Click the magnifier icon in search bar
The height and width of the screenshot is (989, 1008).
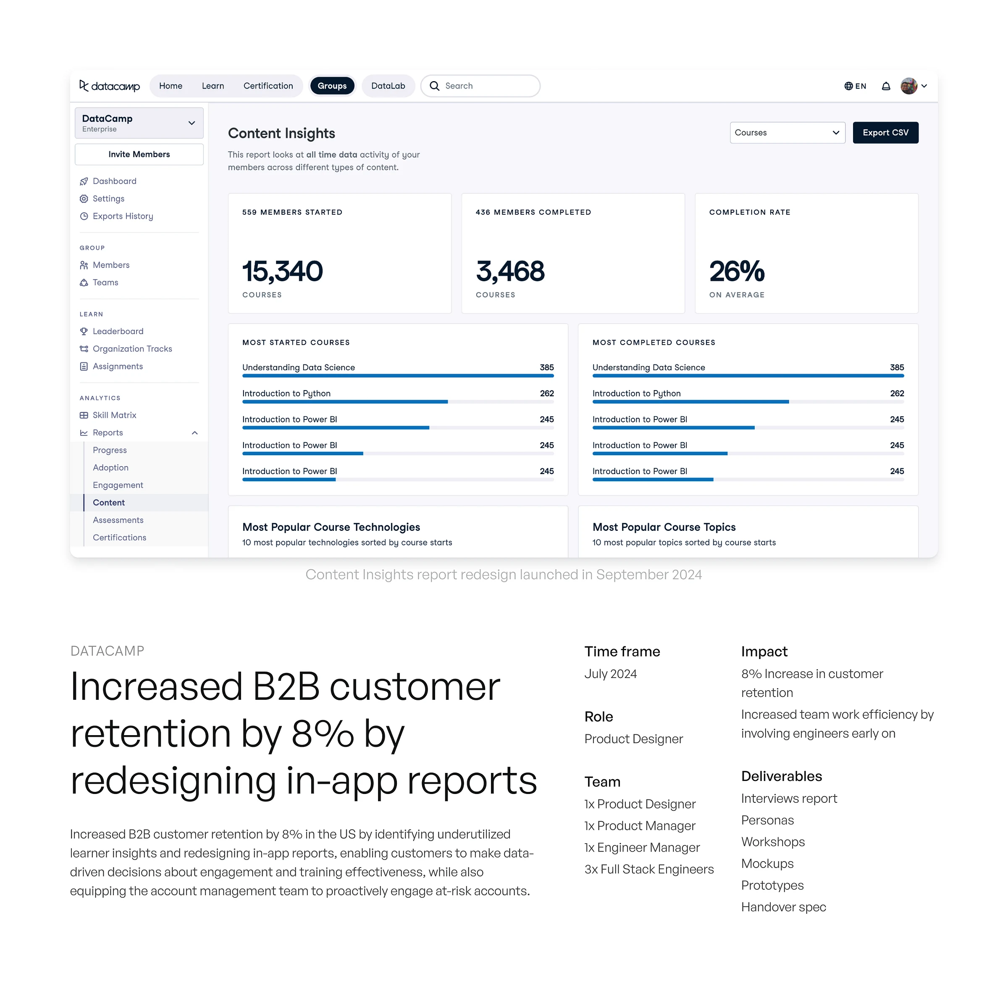[x=434, y=86]
